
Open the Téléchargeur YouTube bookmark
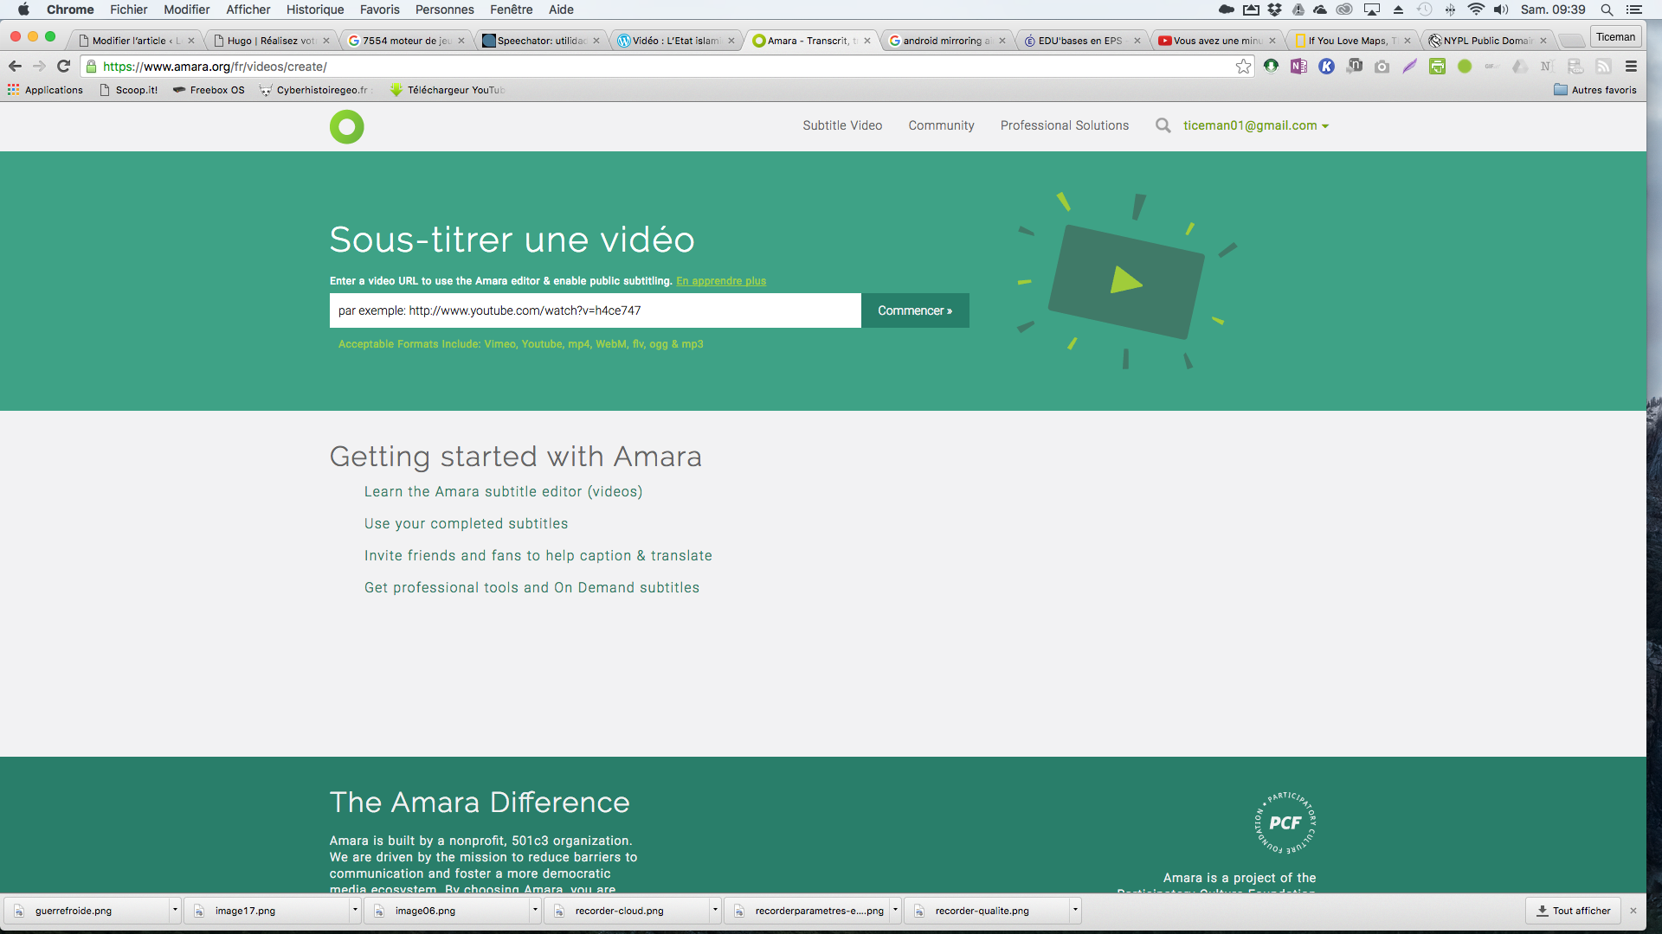448,90
